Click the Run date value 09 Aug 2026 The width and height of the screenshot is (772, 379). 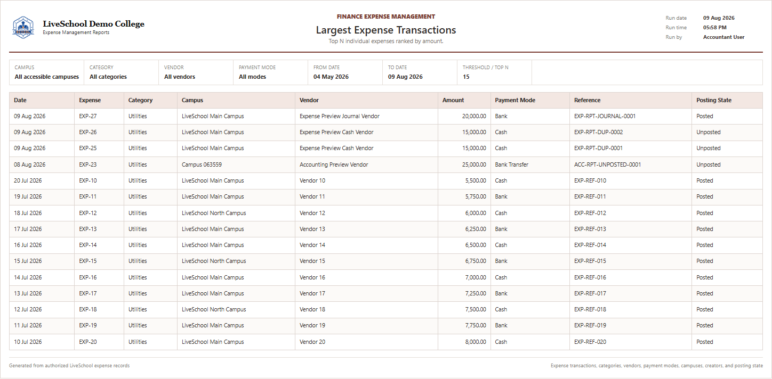[719, 18]
